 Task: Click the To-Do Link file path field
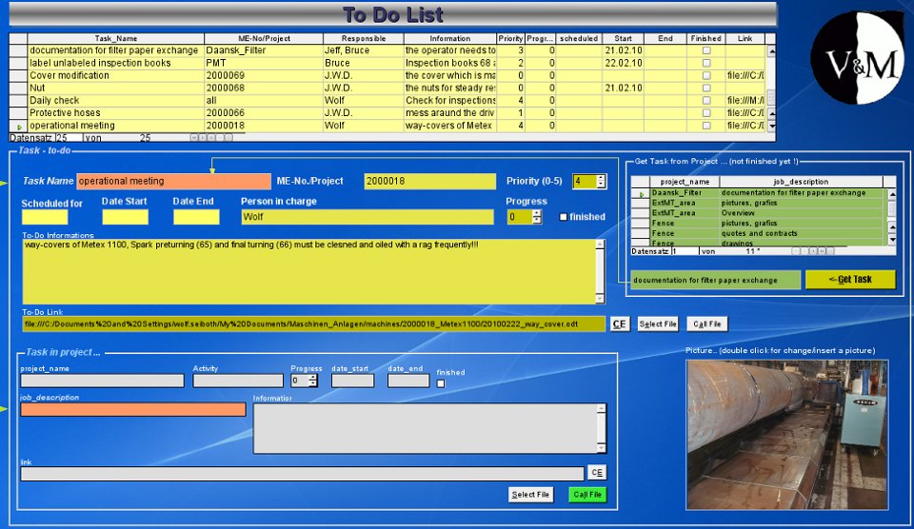click(313, 323)
